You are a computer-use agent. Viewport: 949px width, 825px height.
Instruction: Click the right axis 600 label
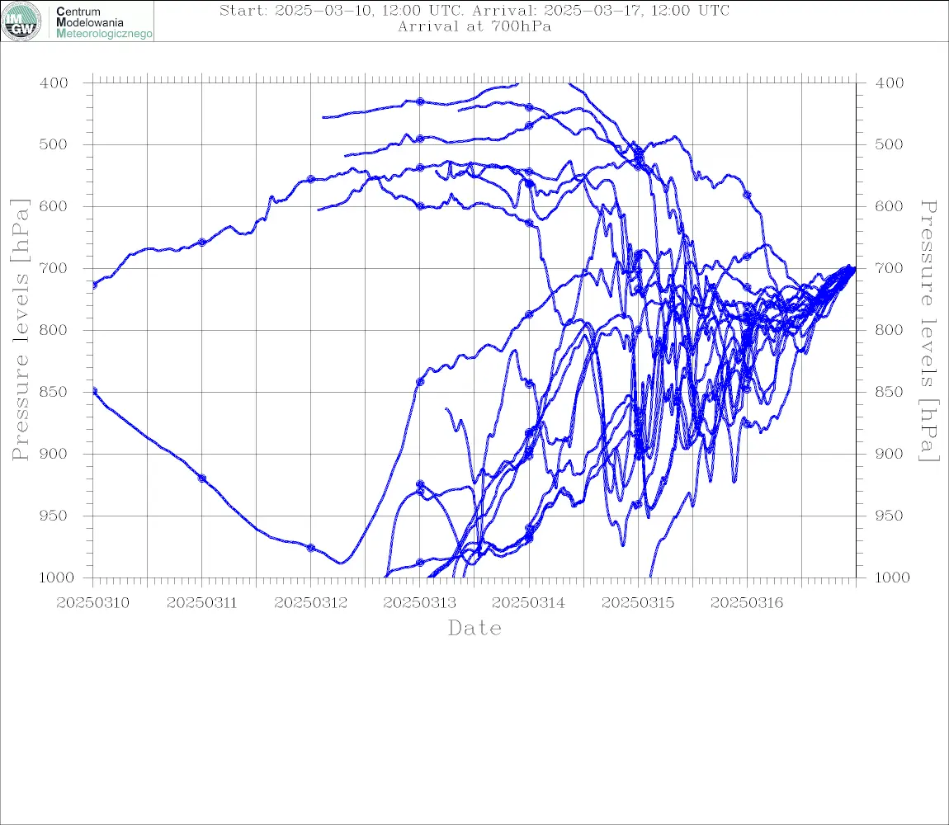pos(890,206)
